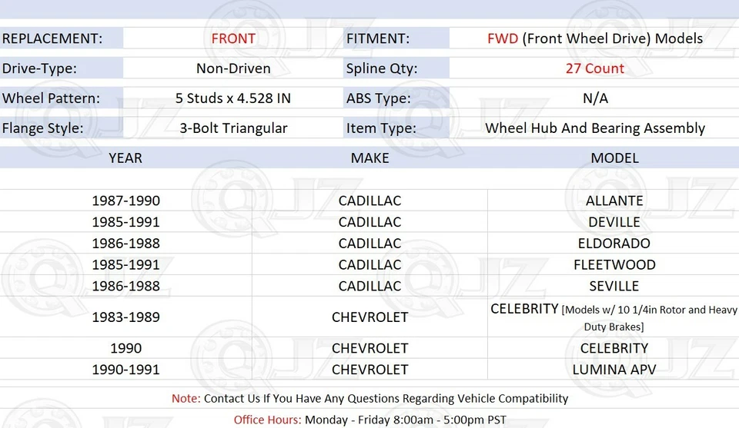This screenshot has width=739, height=428.
Task: Click the MODEL column header
Action: point(614,158)
